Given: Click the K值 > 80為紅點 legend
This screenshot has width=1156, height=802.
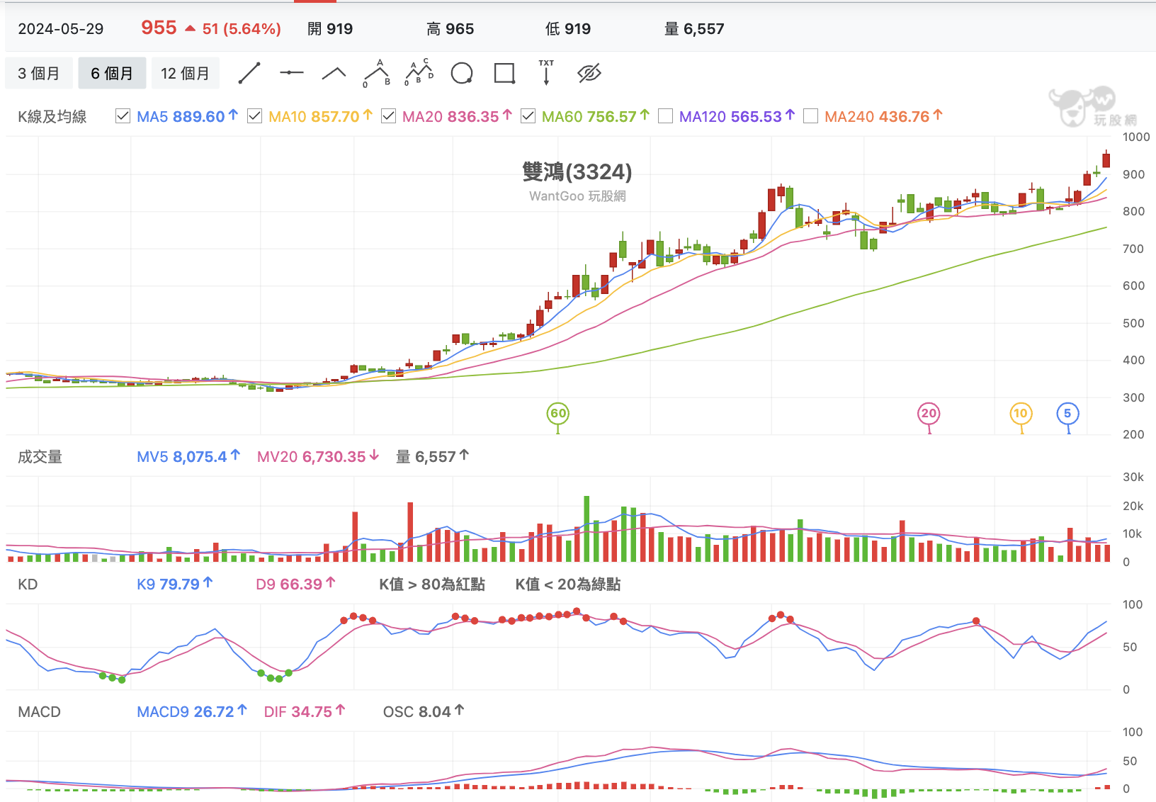Looking at the screenshot, I should tap(432, 584).
